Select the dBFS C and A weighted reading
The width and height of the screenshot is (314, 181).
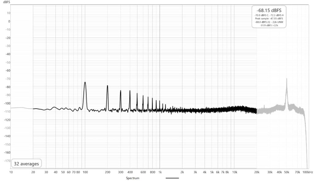tap(269, 15)
